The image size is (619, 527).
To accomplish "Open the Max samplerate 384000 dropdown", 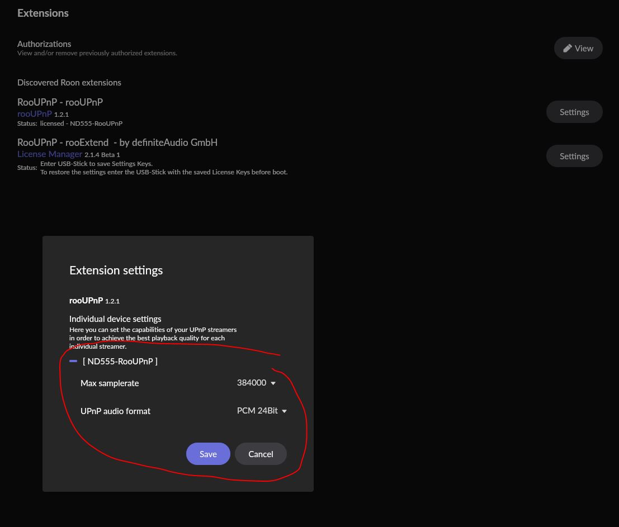I will click(256, 383).
